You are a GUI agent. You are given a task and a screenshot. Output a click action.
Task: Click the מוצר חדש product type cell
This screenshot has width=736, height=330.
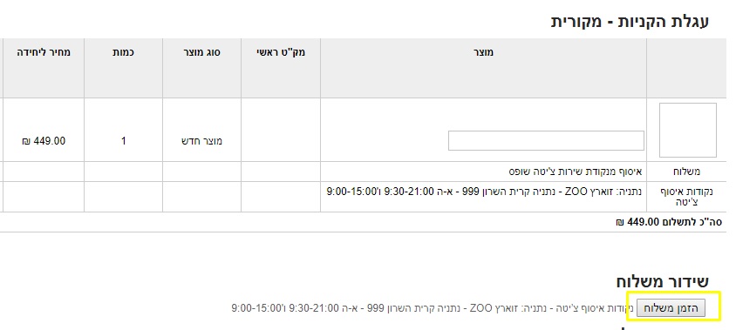(201, 141)
